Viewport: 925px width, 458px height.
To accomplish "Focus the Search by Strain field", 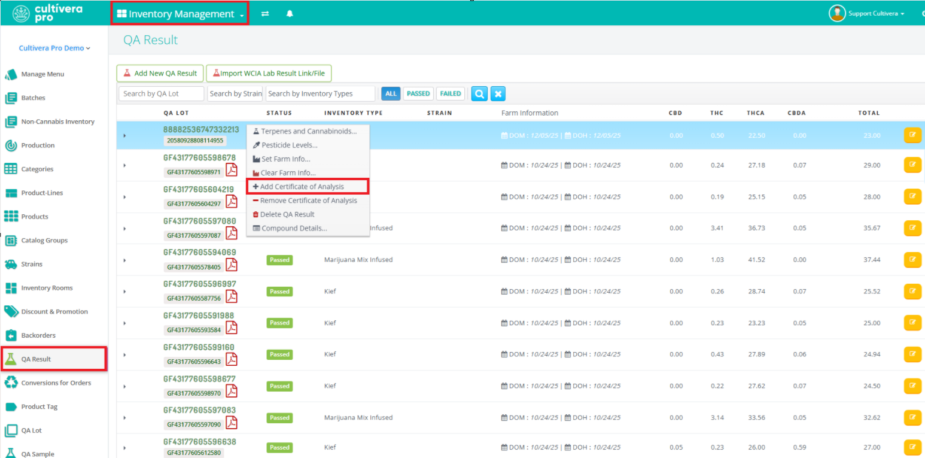I will pyautogui.click(x=235, y=93).
